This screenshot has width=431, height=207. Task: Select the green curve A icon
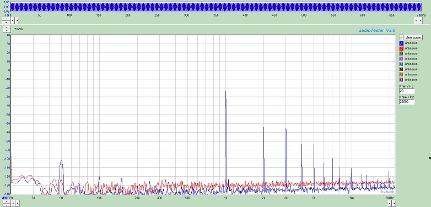401,53
